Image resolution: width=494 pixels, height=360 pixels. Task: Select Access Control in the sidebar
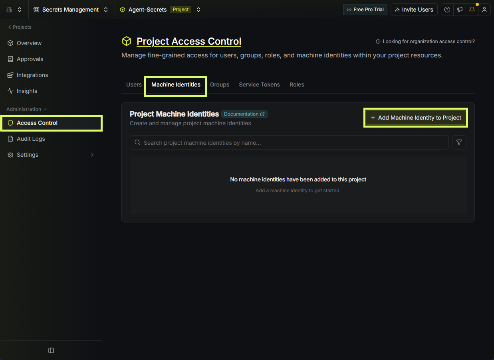coord(51,123)
